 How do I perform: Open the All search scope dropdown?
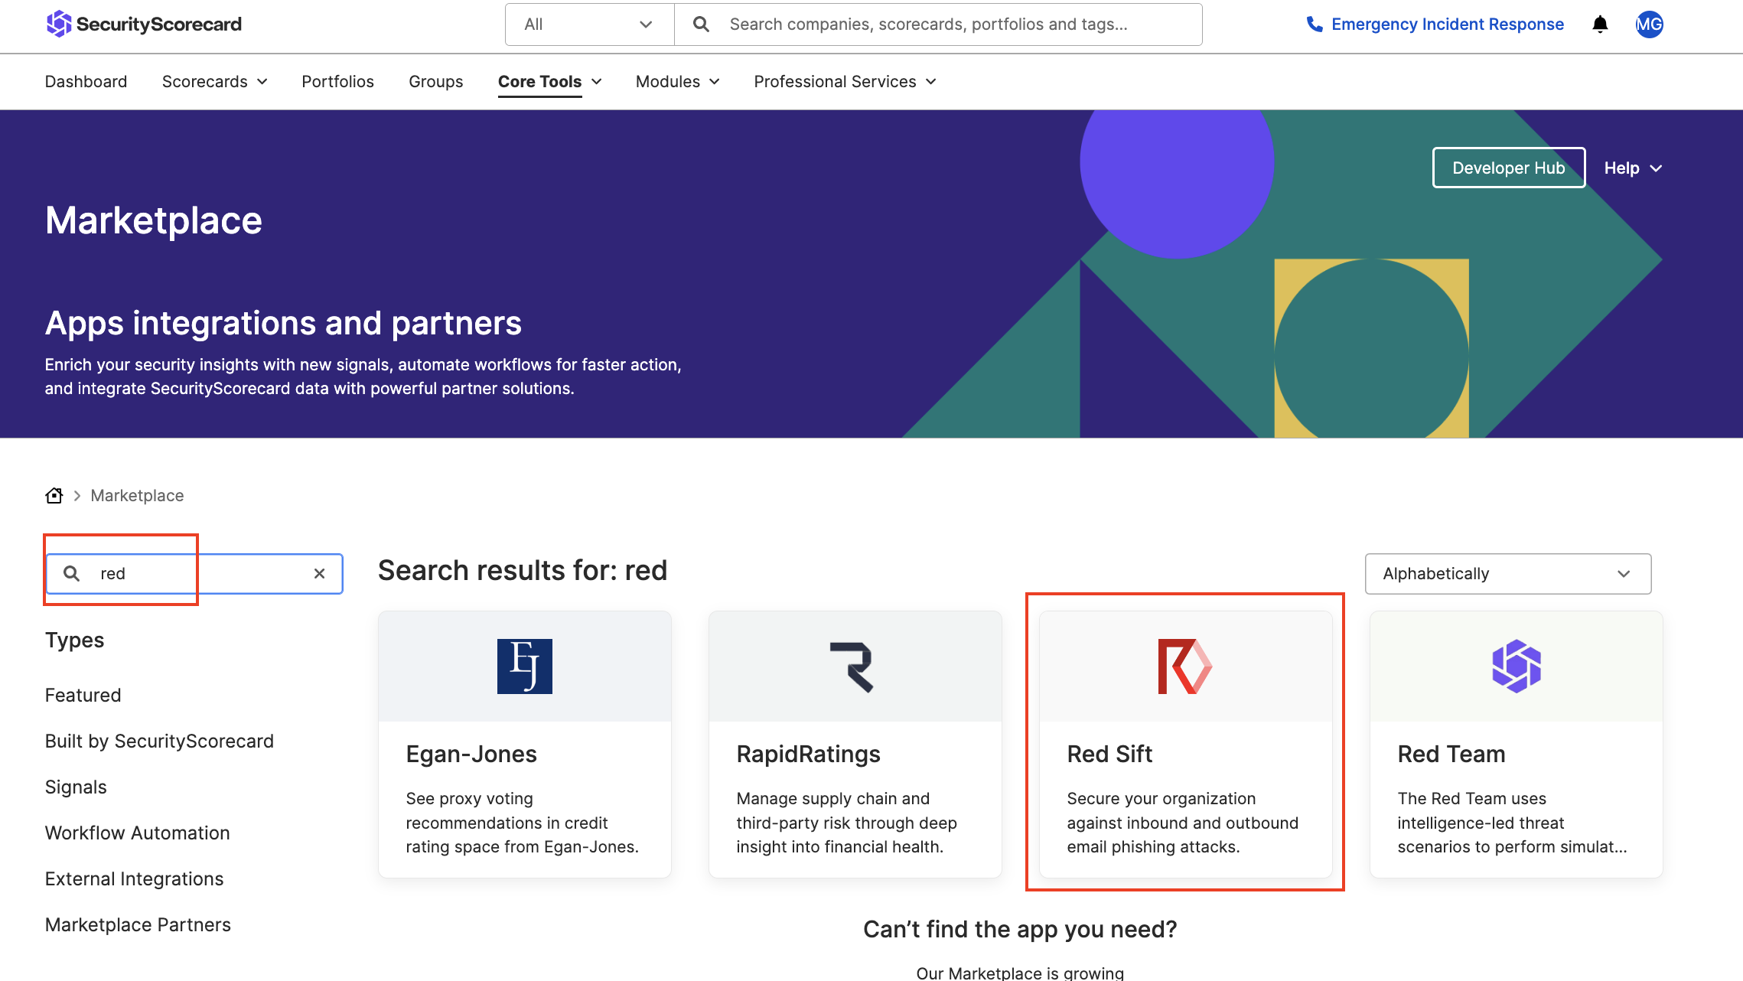589,24
